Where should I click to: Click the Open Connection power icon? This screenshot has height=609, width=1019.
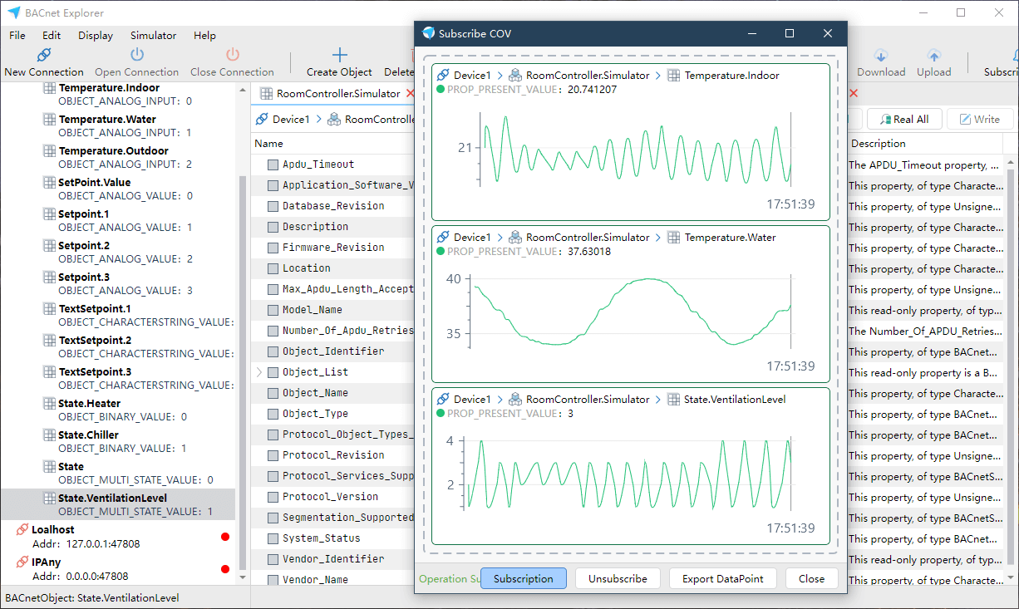137,55
